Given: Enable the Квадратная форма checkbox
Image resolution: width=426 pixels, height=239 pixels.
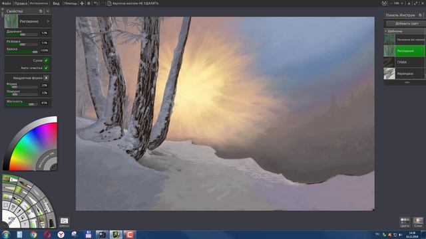Looking at the screenshot, I should (x=46, y=78).
